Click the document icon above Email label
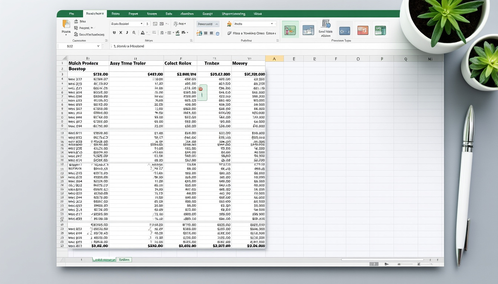This screenshot has height=284, width=498. point(326,24)
